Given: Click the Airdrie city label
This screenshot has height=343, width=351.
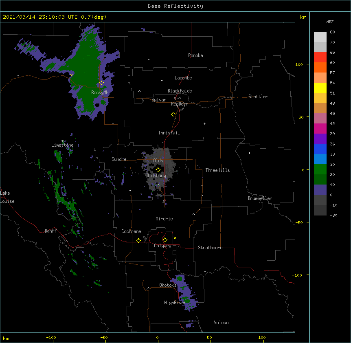Looking at the screenshot, I should [165, 219].
